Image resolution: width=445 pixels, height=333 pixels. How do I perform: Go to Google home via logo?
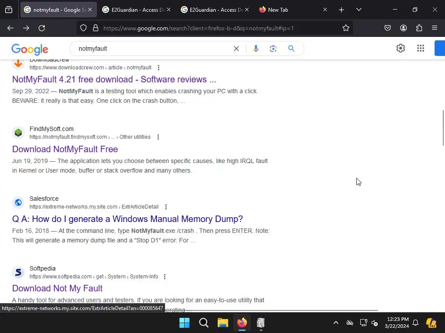[30, 49]
